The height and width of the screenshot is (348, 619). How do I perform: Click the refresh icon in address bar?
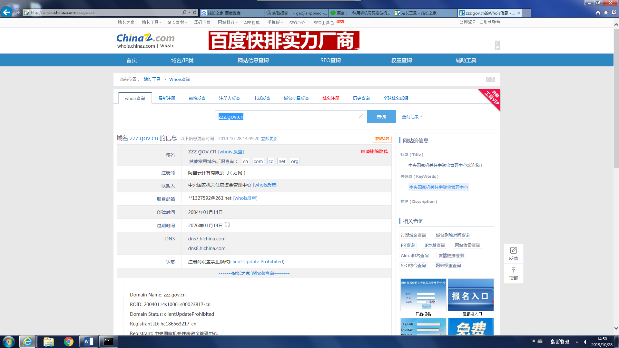tap(195, 12)
